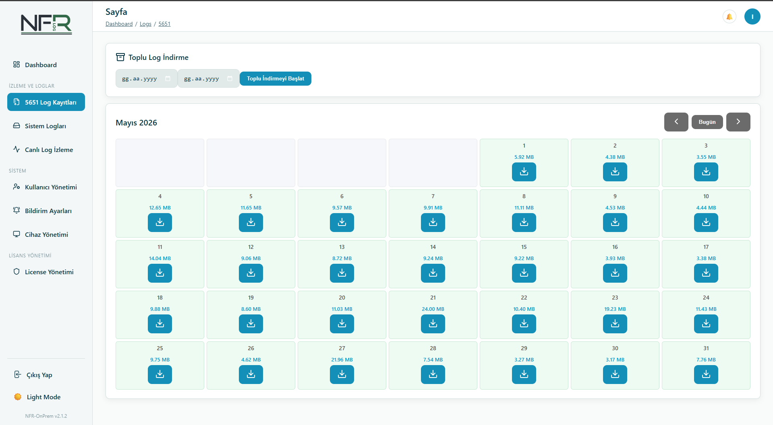Set the start date field
The image size is (773, 425).
146,78
